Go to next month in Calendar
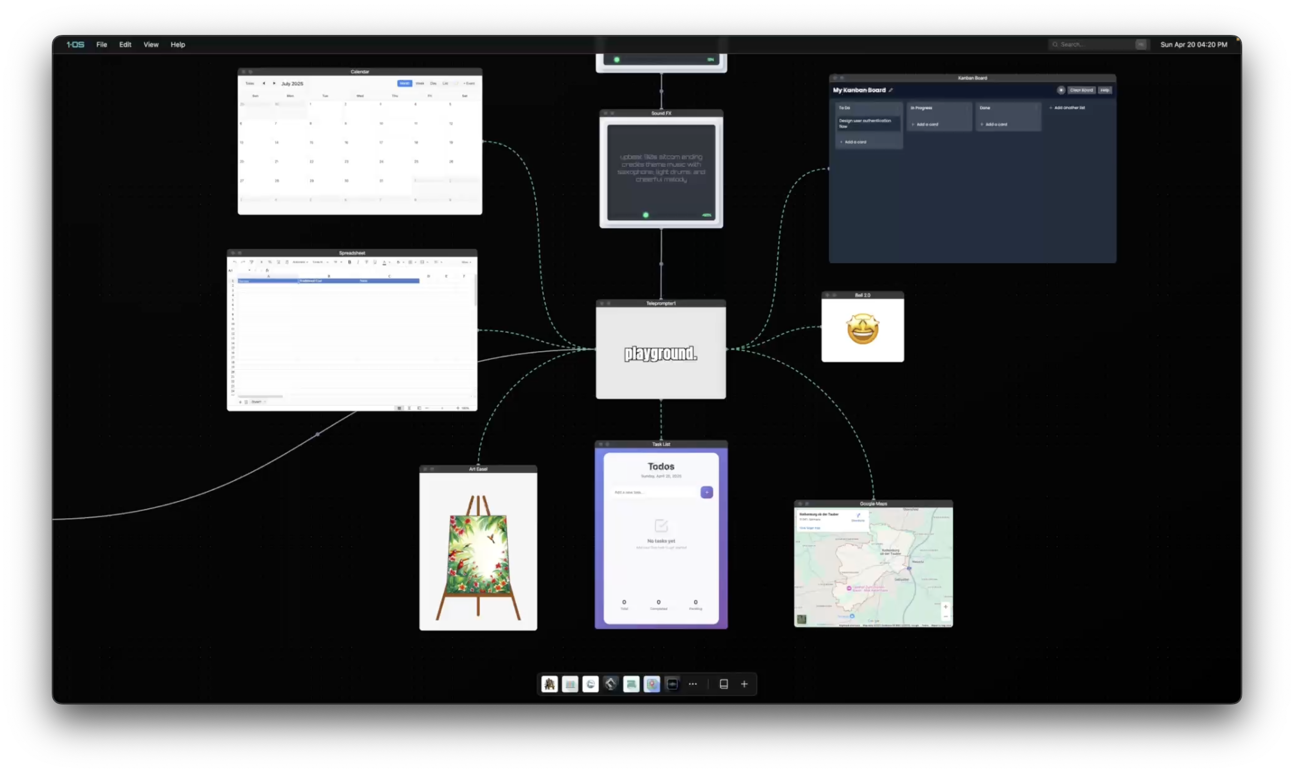The width and height of the screenshot is (1294, 773). 274,84
